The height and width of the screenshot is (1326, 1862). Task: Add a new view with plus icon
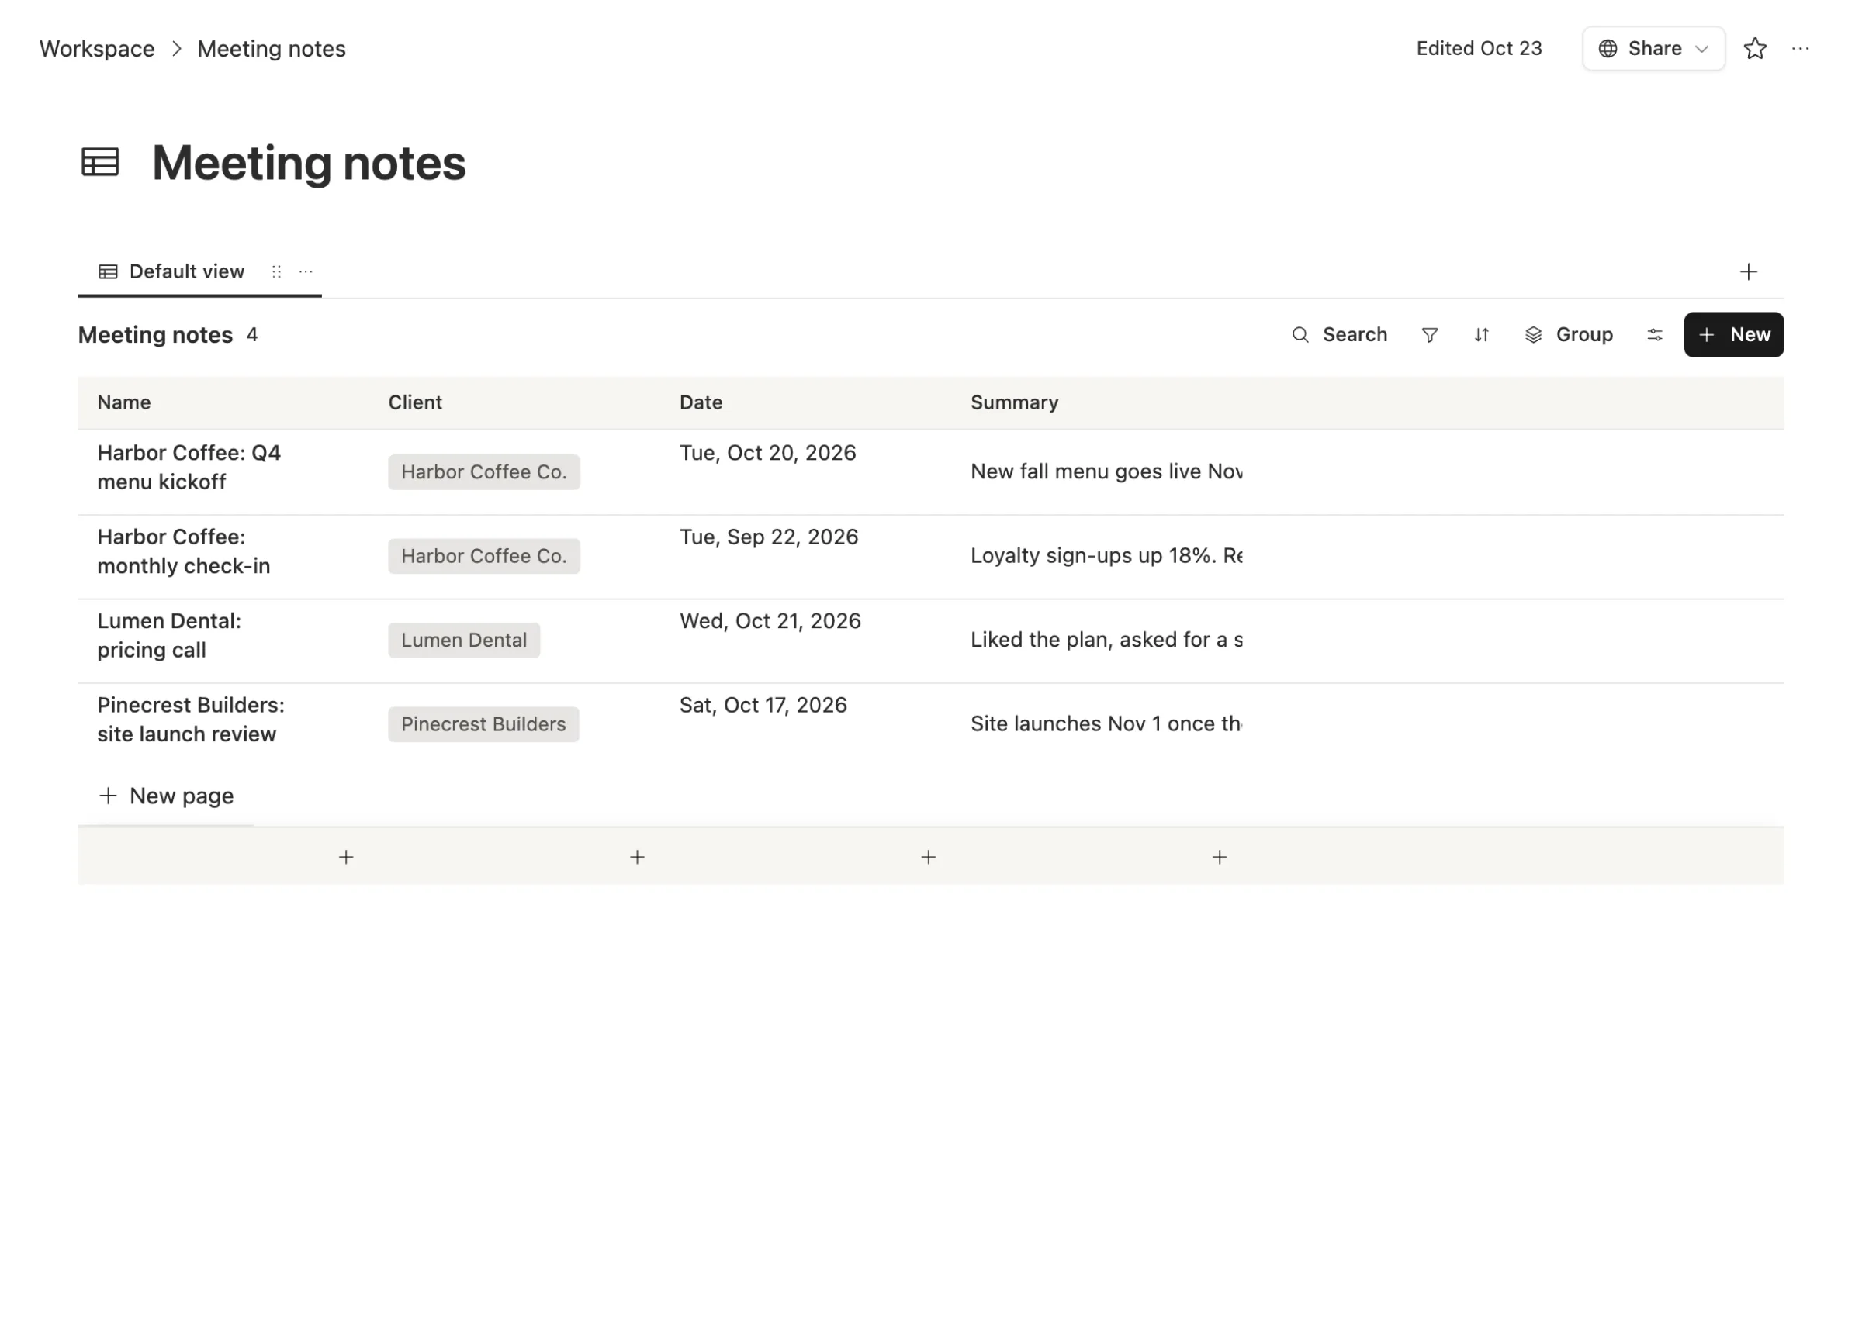tap(1748, 272)
